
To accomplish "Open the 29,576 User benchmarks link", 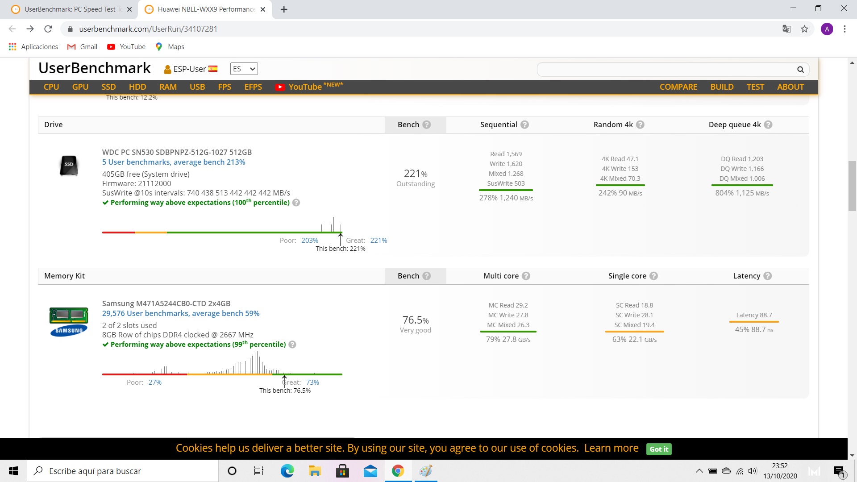I will [180, 313].
